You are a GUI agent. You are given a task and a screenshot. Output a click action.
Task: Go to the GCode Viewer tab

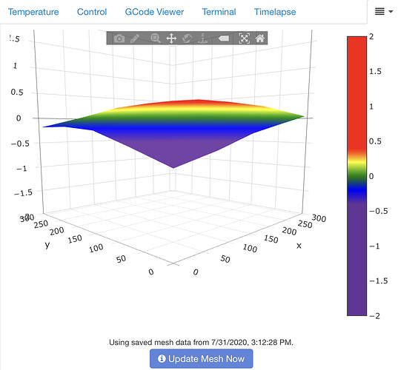[x=154, y=12]
